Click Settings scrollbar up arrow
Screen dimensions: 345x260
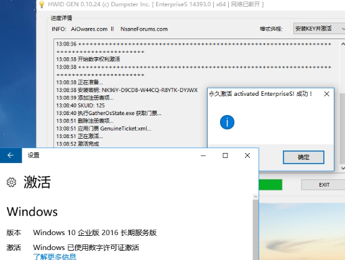click(255, 197)
